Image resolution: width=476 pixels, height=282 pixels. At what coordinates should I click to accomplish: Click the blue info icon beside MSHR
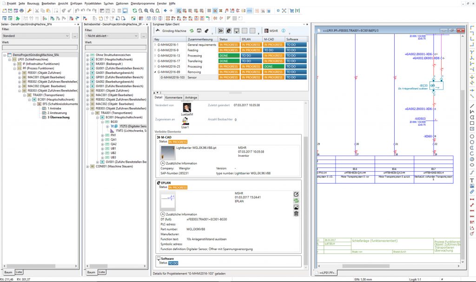[x=284, y=31]
